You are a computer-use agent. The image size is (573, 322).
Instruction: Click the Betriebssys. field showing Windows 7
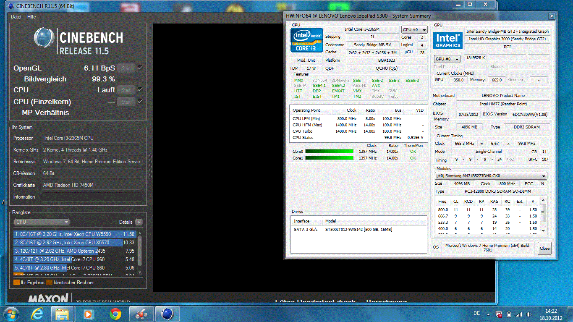coord(92,162)
